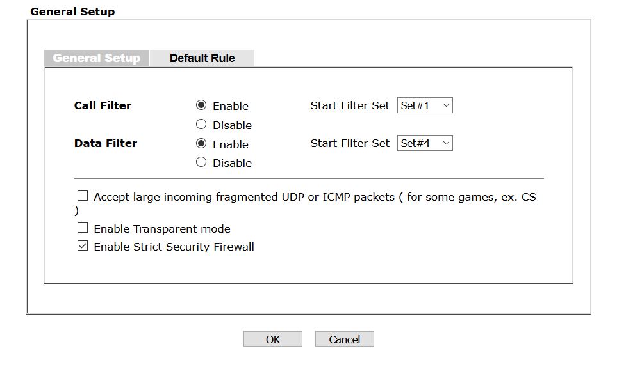Screen dimensions: 626x365
Task: Disable the Data Filter radio option
Action: coord(201,162)
